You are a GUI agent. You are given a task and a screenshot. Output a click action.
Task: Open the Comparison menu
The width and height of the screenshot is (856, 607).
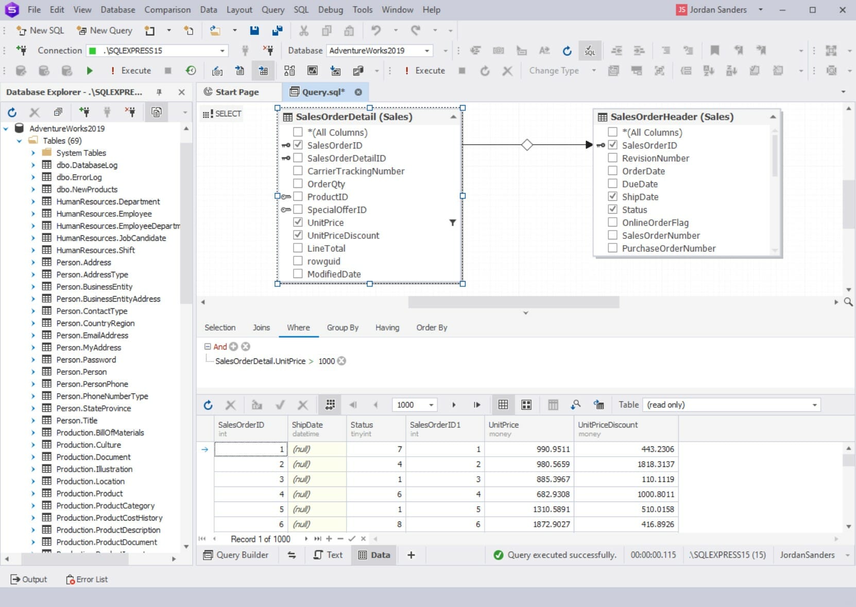(167, 10)
